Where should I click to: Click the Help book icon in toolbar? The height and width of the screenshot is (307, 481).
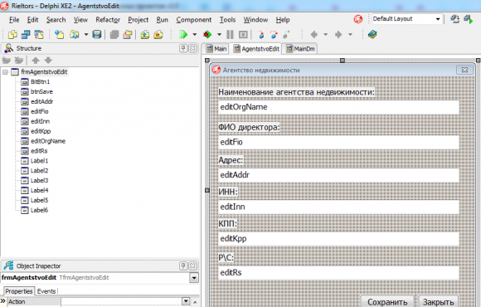tap(372, 34)
